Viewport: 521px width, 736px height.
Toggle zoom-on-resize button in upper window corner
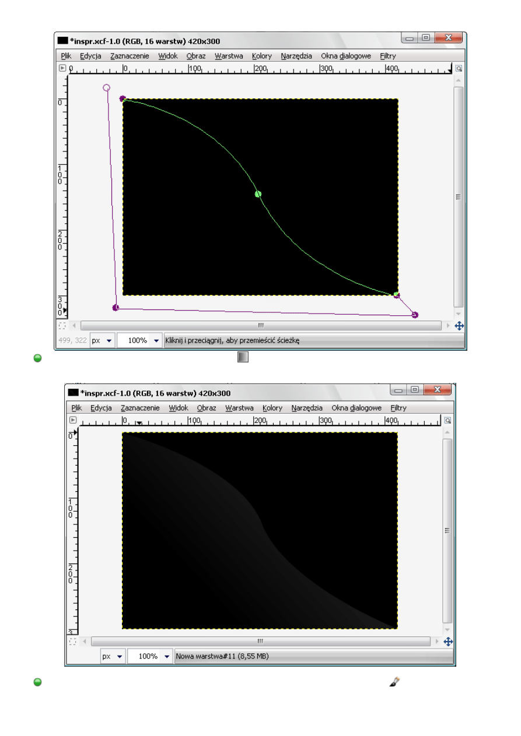[x=459, y=68]
